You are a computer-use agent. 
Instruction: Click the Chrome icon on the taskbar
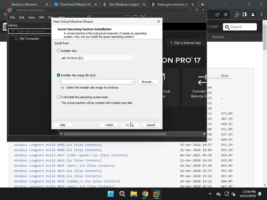(145, 194)
